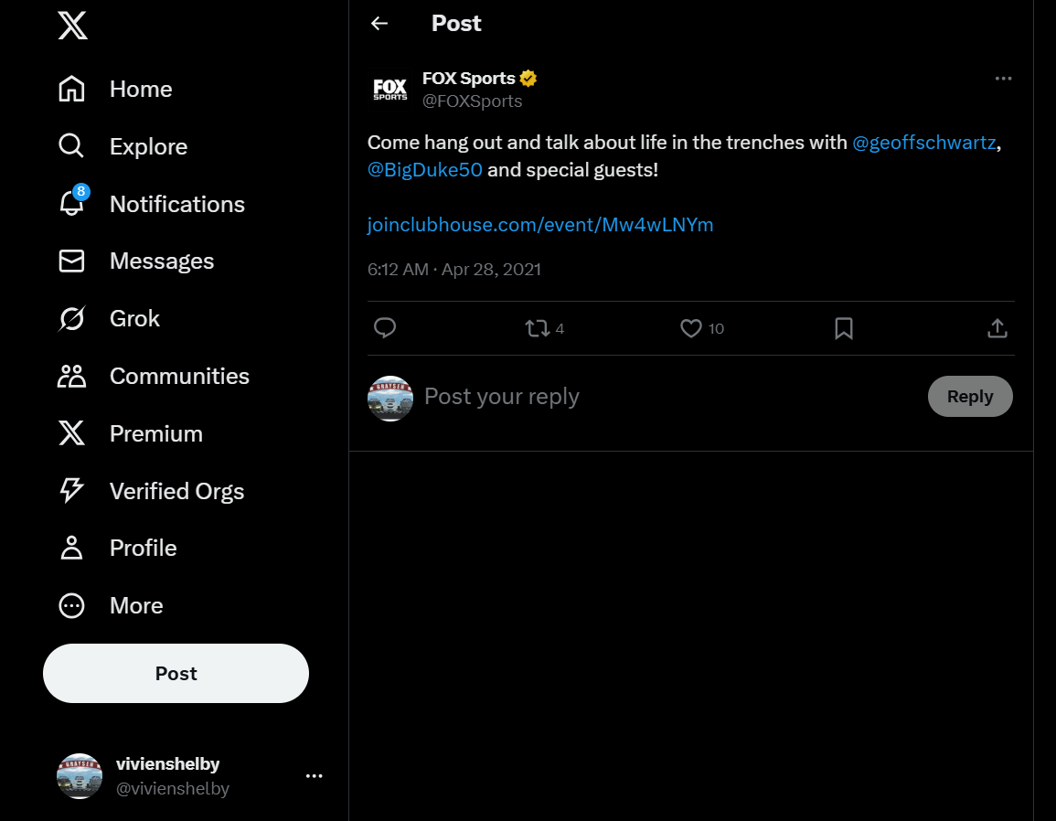Click the reply speech bubble icon
The image size is (1056, 821).
click(385, 328)
